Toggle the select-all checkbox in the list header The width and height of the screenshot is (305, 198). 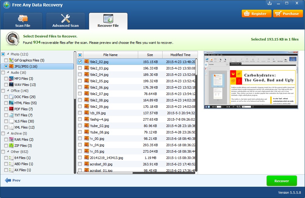click(80, 55)
